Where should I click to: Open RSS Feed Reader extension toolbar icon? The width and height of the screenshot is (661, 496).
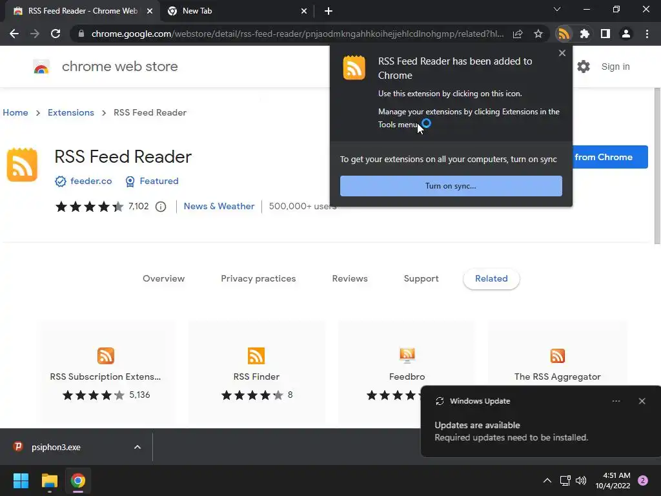[x=564, y=34]
